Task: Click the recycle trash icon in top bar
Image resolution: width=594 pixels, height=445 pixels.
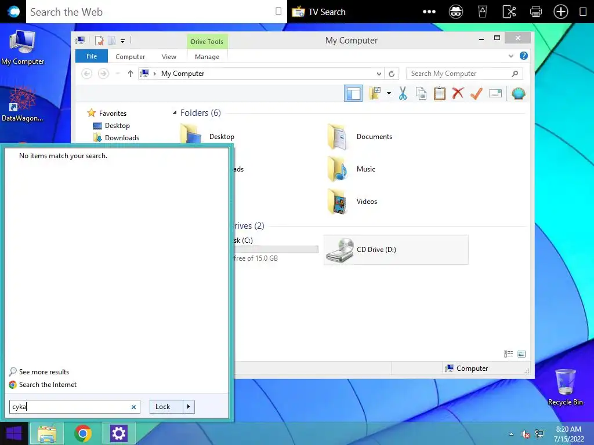Action: click(483, 12)
